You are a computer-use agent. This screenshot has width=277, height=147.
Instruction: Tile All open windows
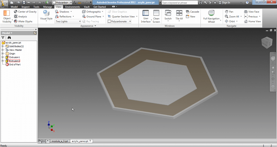179,16
